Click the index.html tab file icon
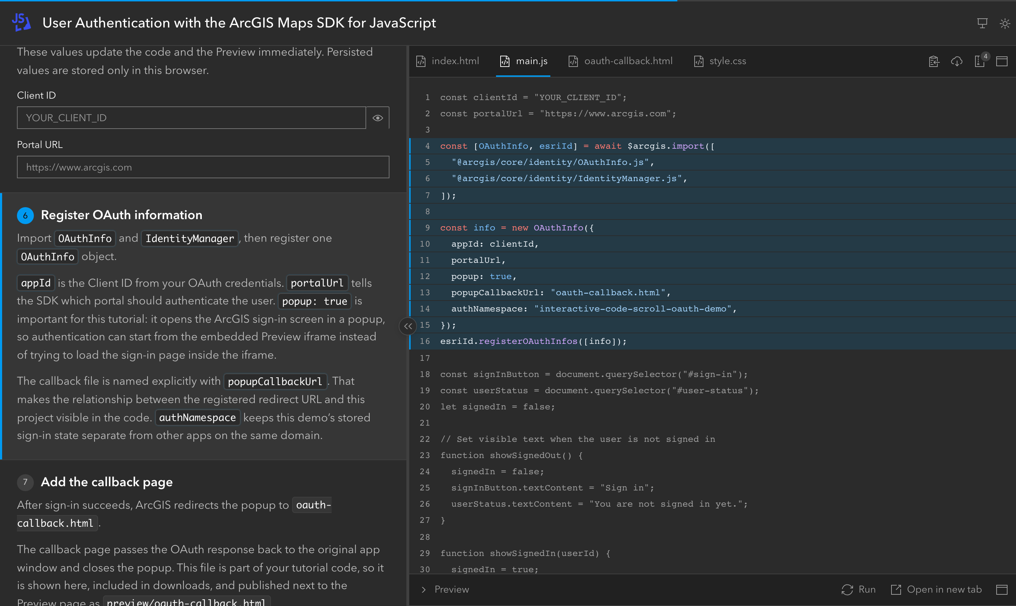This screenshot has height=606, width=1016. coord(421,61)
